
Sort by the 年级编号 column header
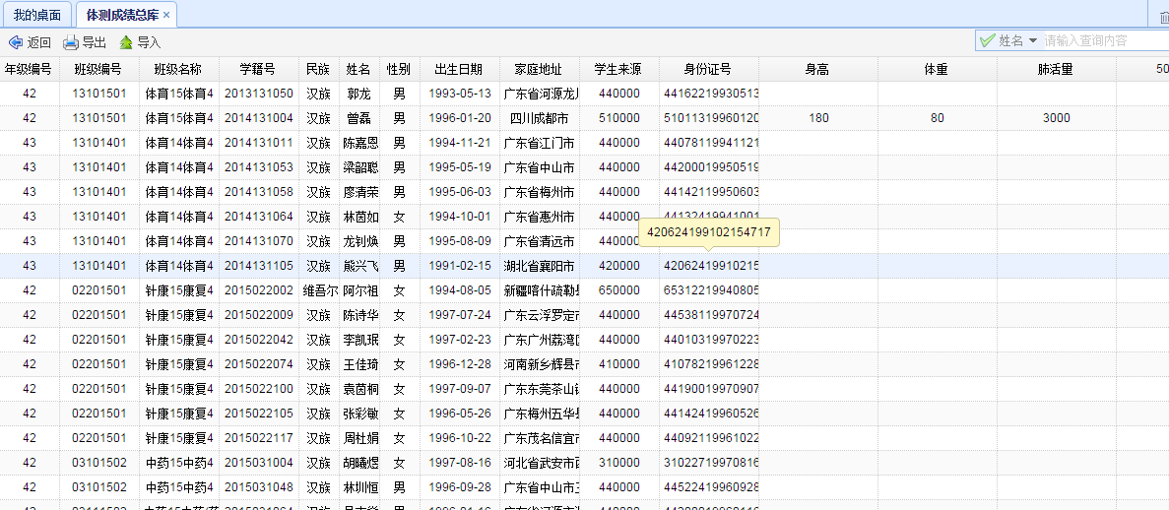[x=29, y=69]
